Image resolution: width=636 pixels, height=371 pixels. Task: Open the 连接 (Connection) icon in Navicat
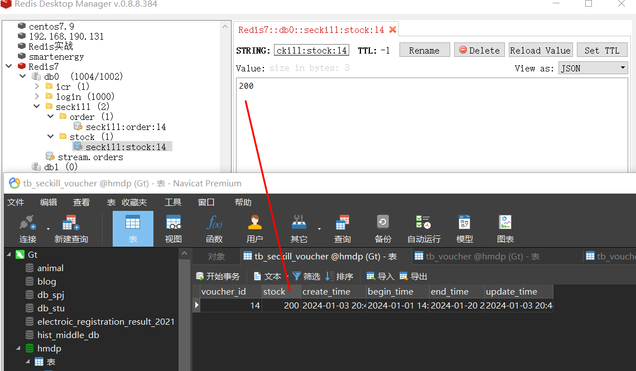coord(27,228)
